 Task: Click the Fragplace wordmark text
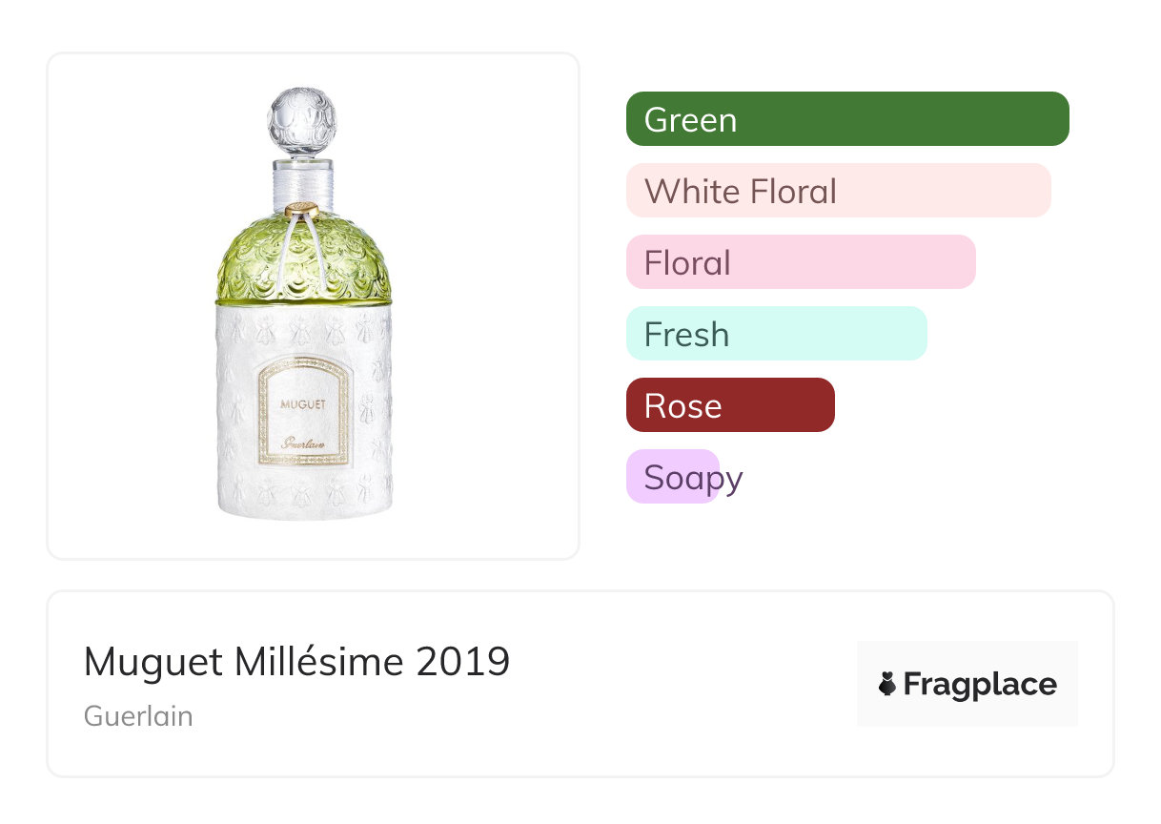pos(979,685)
